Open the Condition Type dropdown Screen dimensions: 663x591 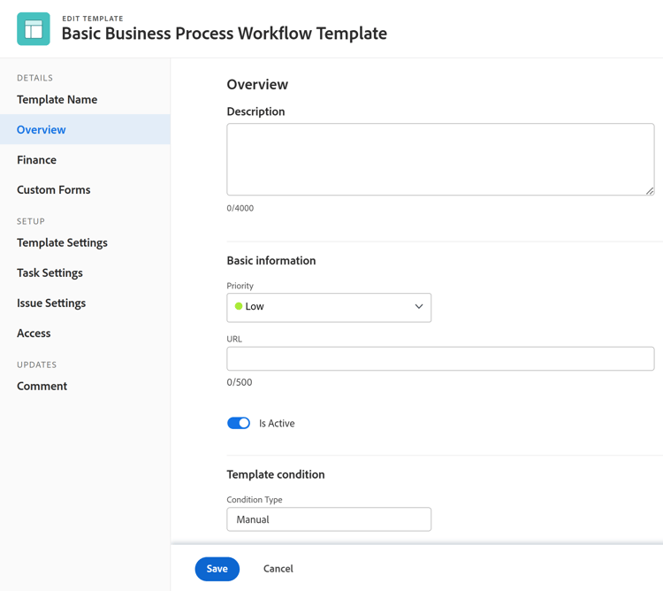pos(329,519)
